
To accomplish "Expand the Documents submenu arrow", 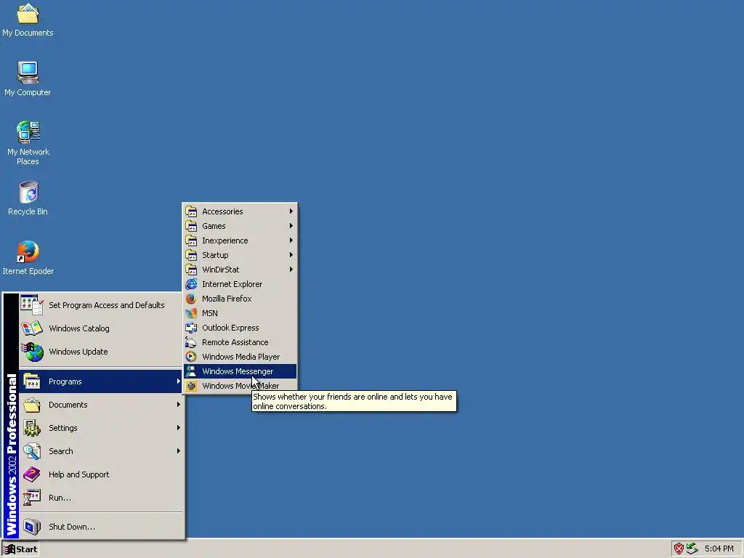I will point(179,405).
